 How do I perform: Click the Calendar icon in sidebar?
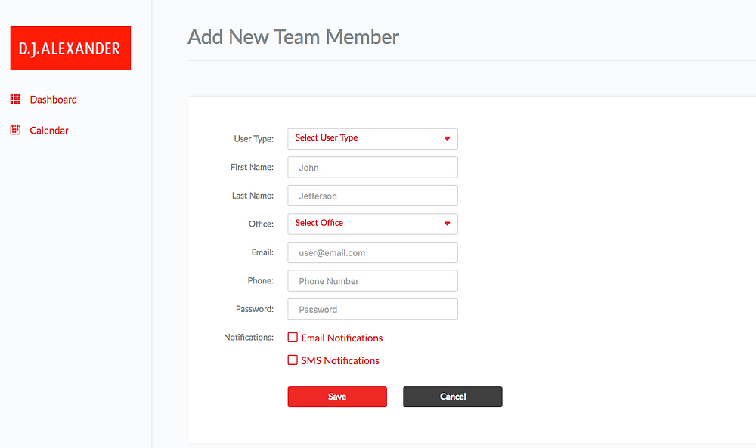(x=15, y=130)
